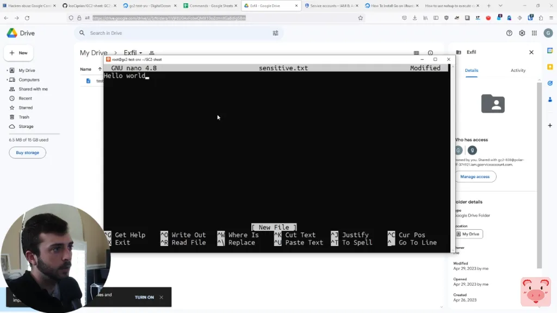Open Starred in the sidebar
This screenshot has width=557, height=313.
26,107
